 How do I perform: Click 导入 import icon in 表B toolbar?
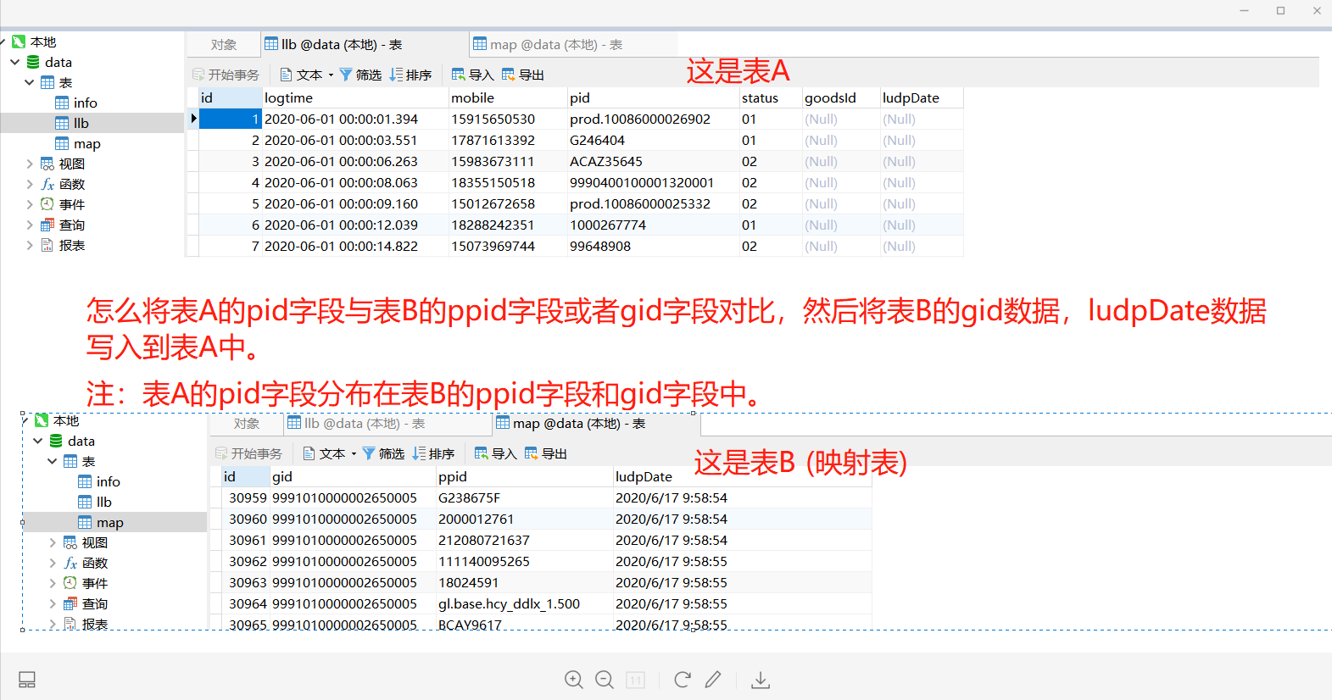[482, 453]
